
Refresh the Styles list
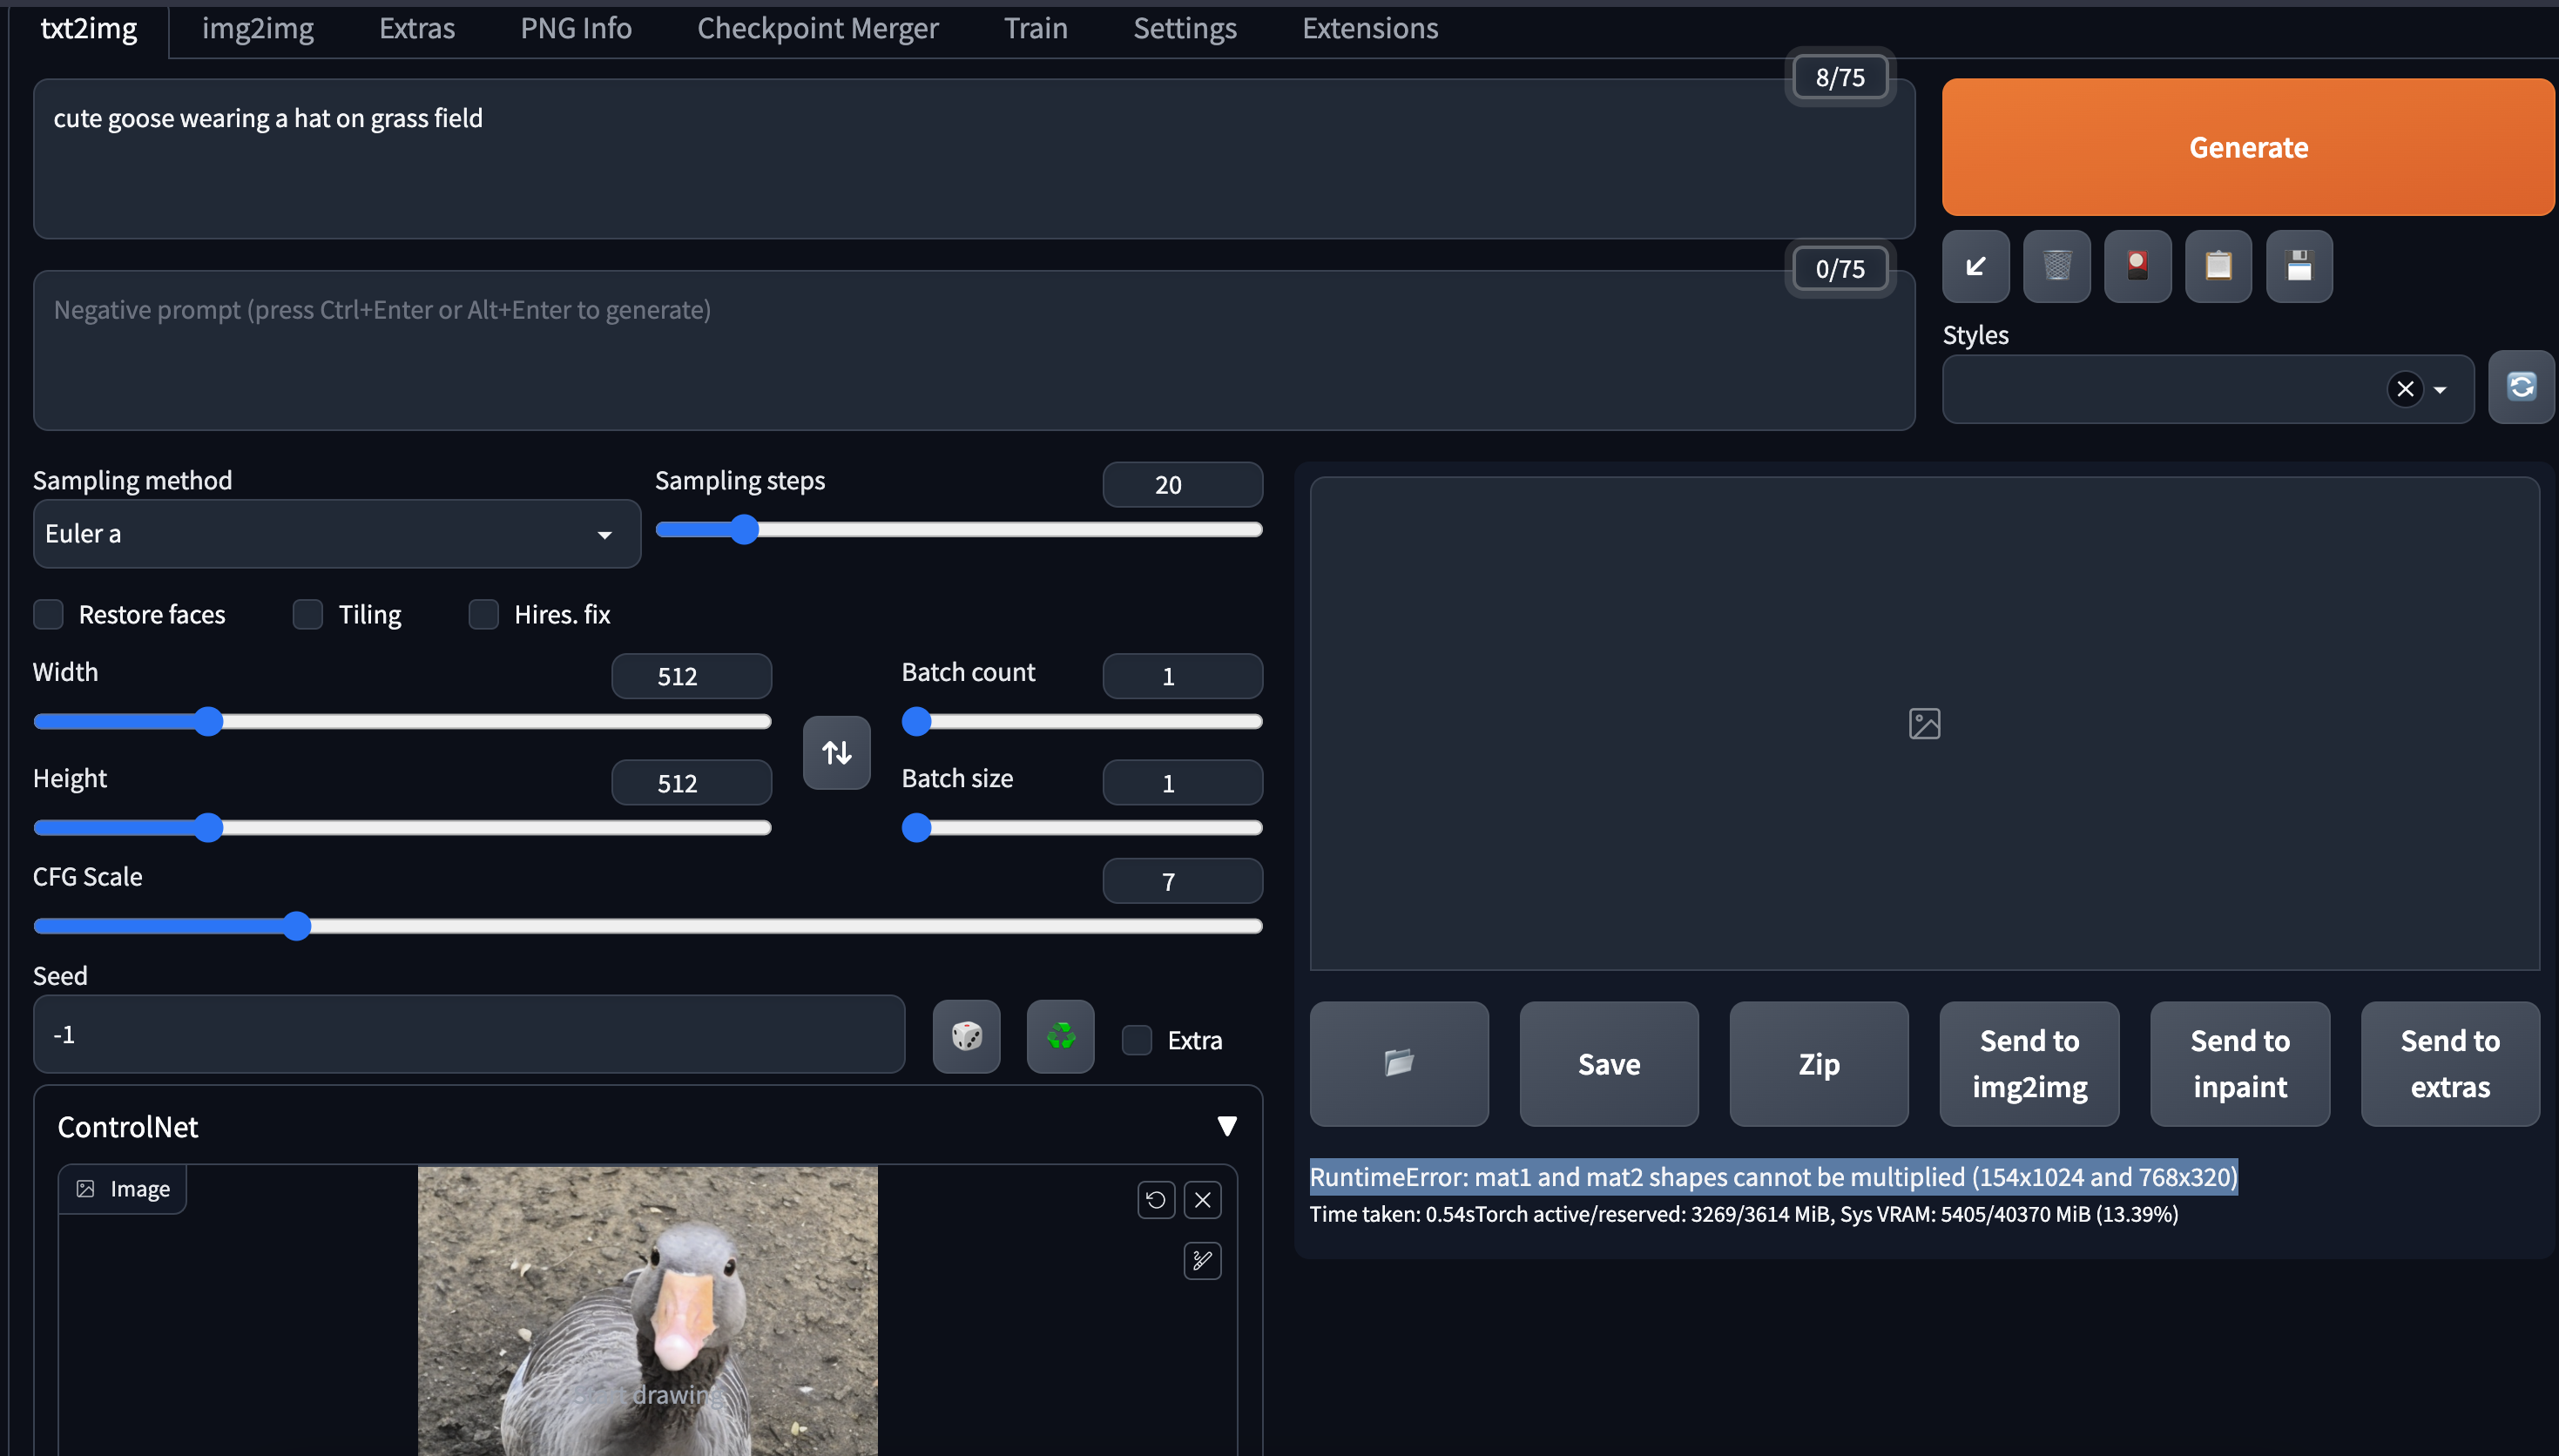point(2521,387)
